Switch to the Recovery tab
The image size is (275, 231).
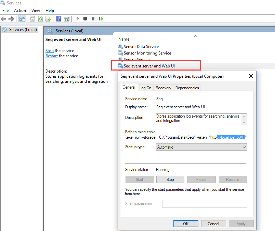[163, 88]
